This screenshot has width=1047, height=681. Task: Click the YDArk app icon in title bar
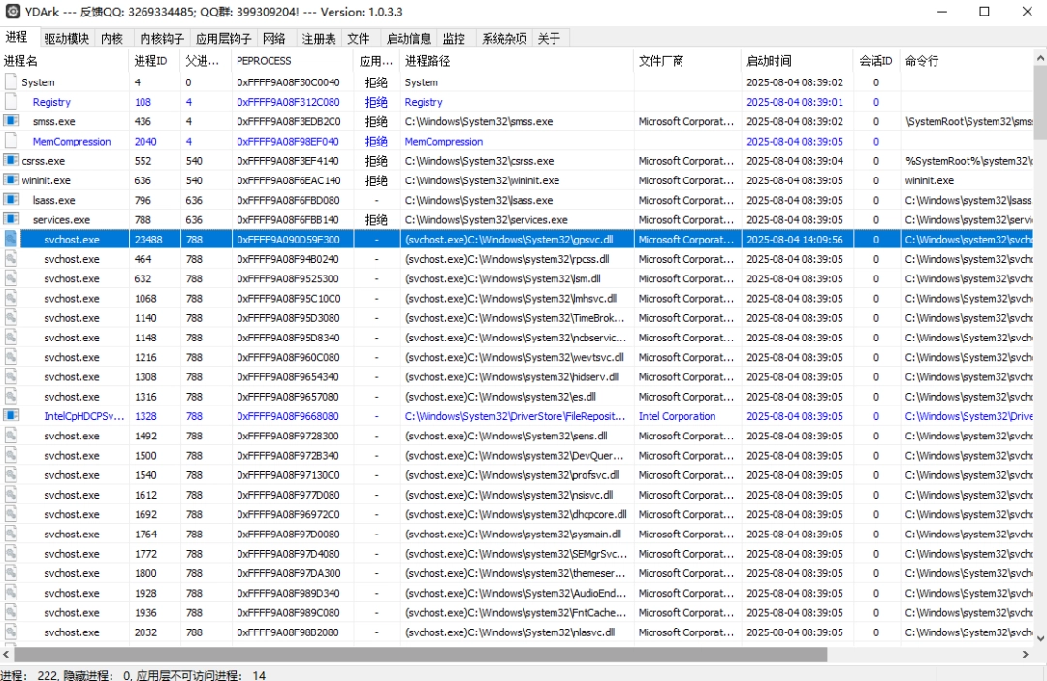[12, 12]
